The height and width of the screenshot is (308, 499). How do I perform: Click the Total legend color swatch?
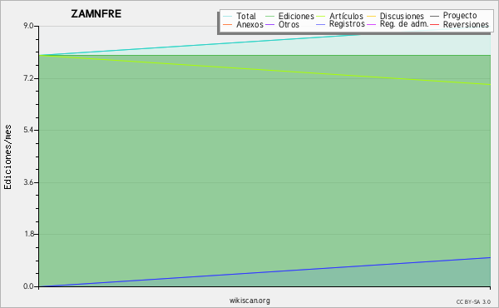point(228,17)
